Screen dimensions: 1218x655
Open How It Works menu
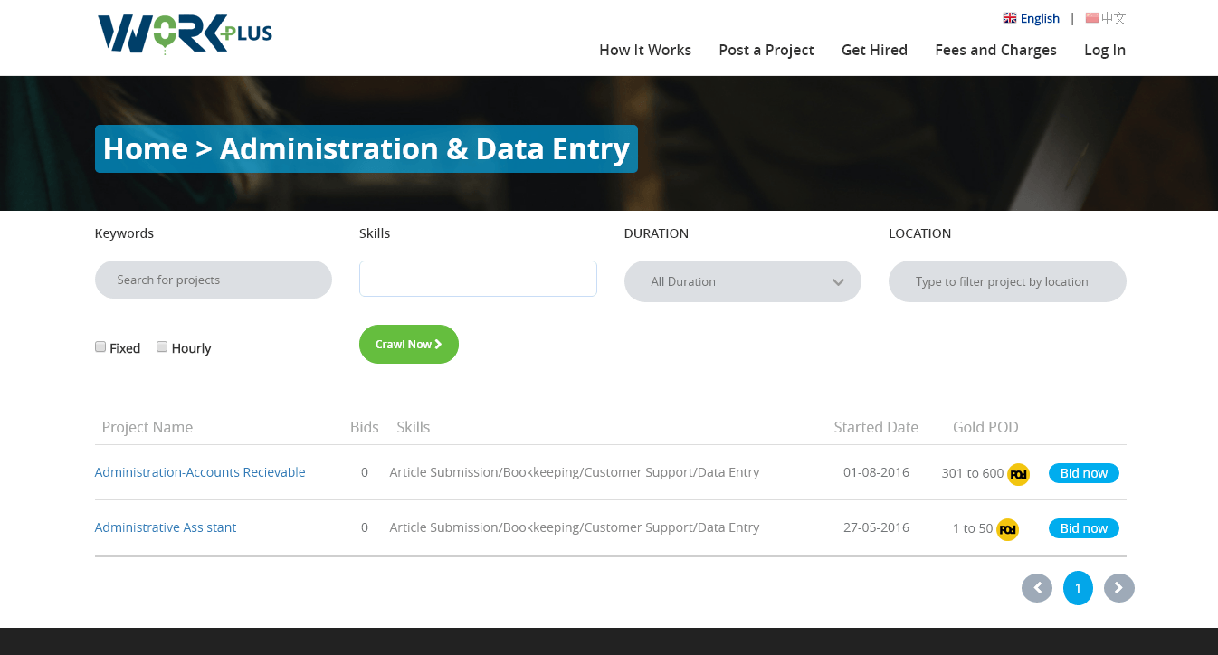click(645, 50)
